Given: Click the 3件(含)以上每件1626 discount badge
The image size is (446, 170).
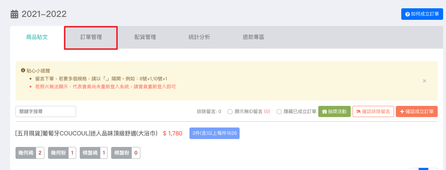Looking at the screenshot, I should tap(214, 133).
